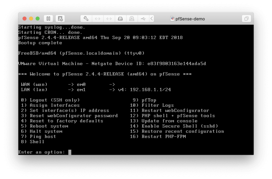
Task: Click the 'Starting syslog...done.' line
Action: (x=52, y=27)
